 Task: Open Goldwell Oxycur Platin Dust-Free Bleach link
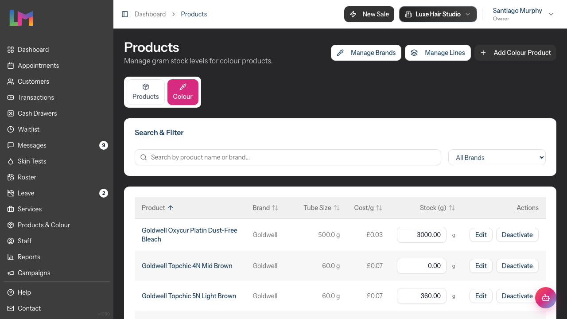point(190,235)
